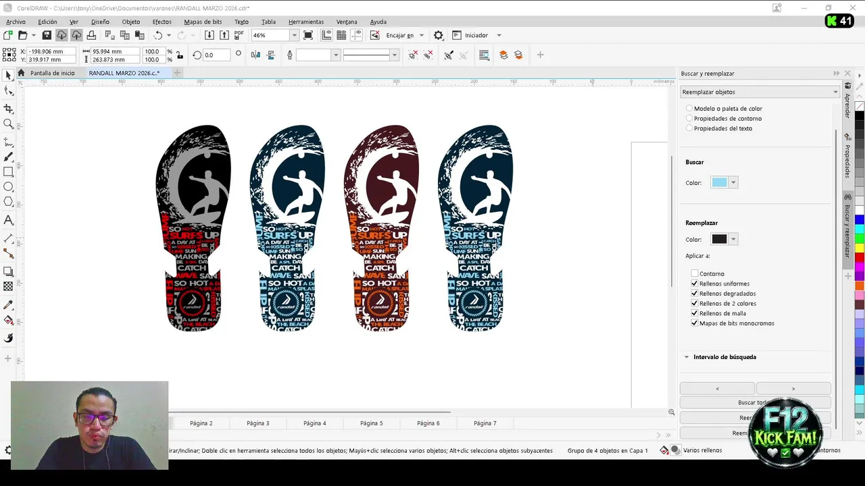
Task: Open Options gear icon in toolbar
Action: click(439, 35)
